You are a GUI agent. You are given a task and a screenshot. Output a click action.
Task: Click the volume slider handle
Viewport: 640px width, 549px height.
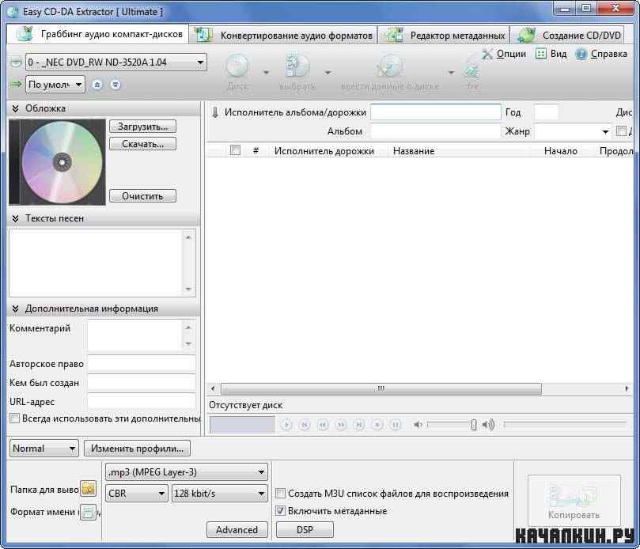click(x=473, y=425)
